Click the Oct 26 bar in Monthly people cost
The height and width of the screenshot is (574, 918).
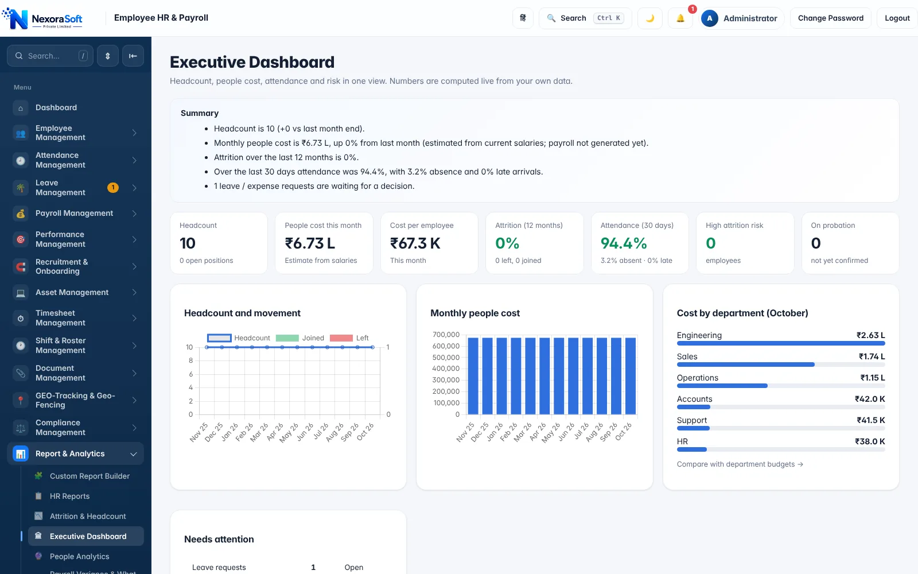[x=631, y=376]
